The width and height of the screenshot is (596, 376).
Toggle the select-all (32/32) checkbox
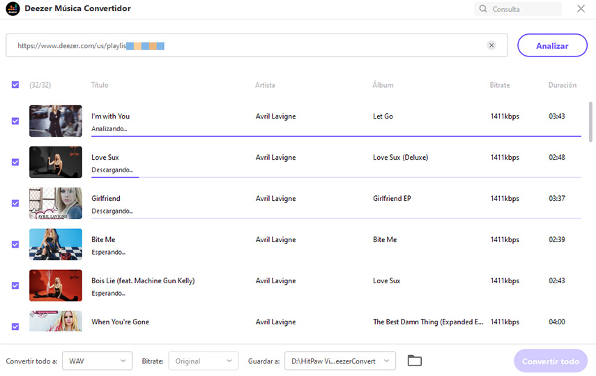click(x=15, y=84)
